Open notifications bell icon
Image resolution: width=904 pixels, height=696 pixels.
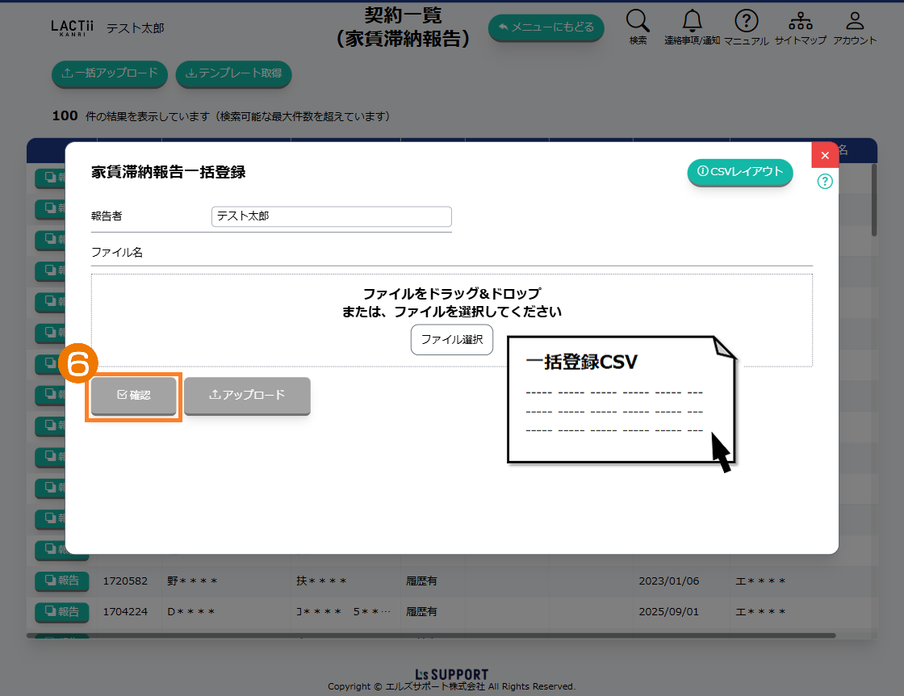click(x=692, y=23)
